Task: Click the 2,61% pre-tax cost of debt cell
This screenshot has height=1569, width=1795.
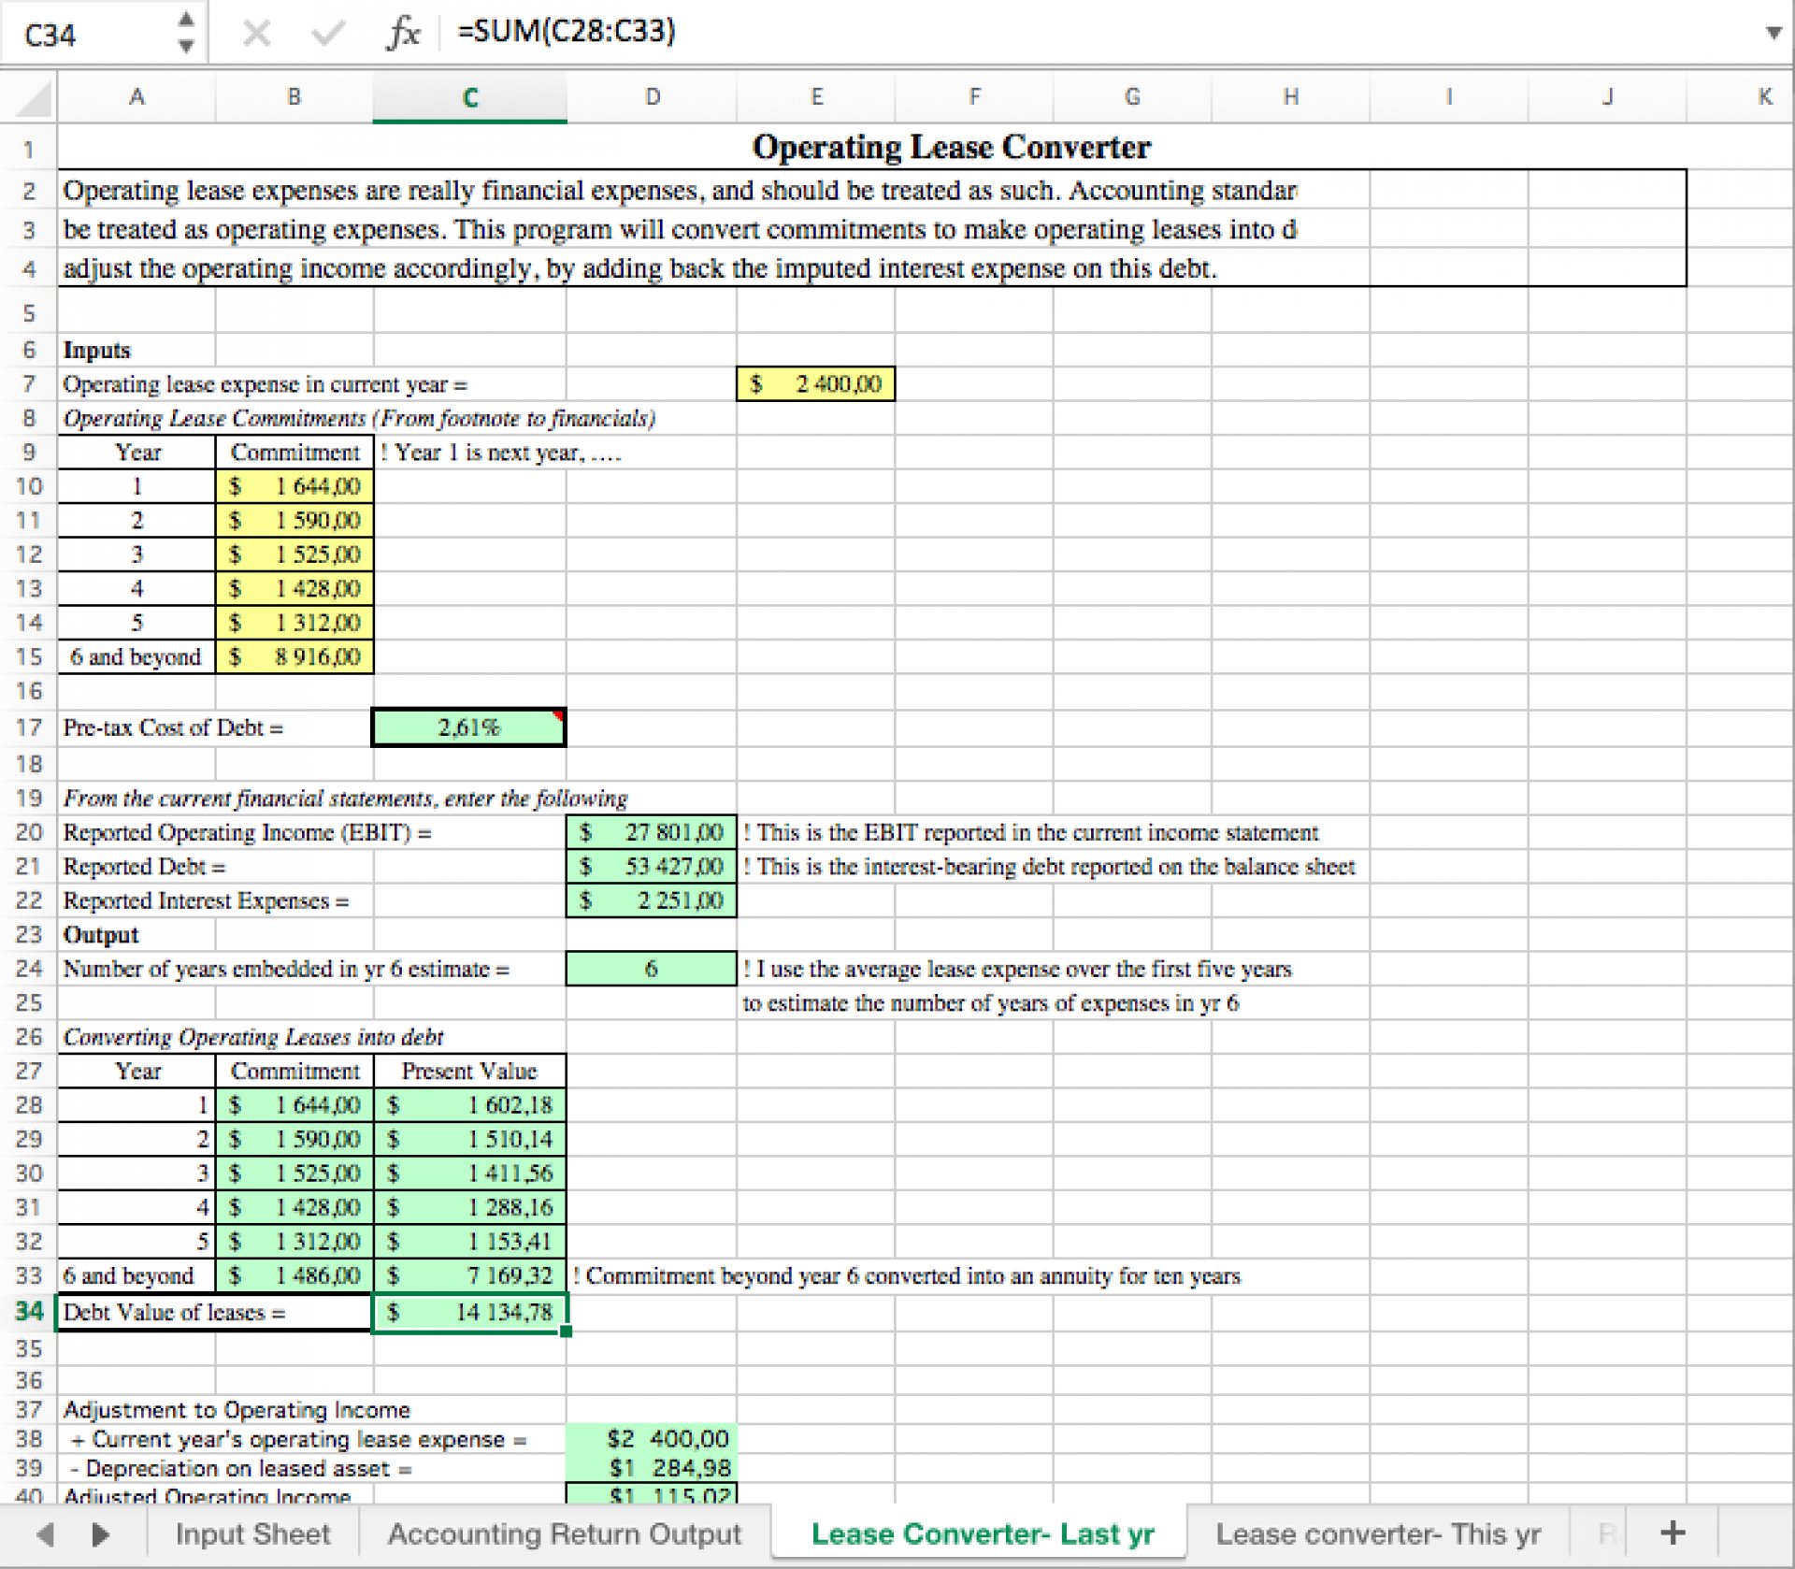Action: [468, 727]
